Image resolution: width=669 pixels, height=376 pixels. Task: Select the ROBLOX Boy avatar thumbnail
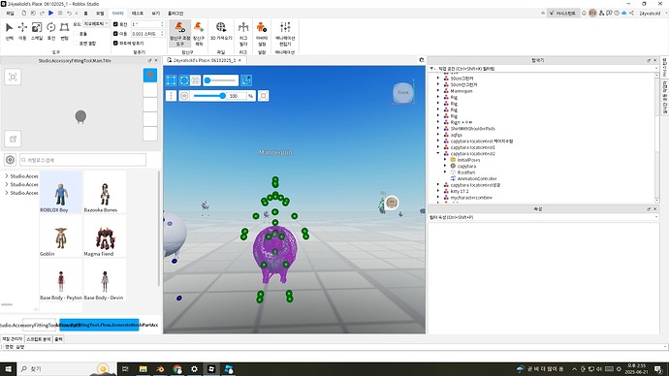[60, 192]
